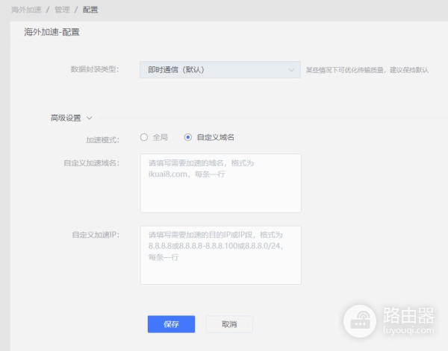This screenshot has height=351, width=448.
Task: Select the 全局 acceleration mode
Action: click(x=144, y=137)
